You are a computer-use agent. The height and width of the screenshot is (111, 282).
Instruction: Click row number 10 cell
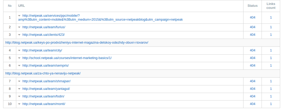(10, 104)
